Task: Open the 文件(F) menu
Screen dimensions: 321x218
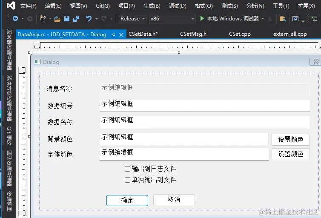Action: [28, 6]
